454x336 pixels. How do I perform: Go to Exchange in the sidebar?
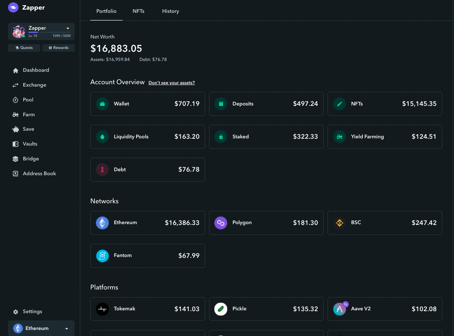coord(35,85)
